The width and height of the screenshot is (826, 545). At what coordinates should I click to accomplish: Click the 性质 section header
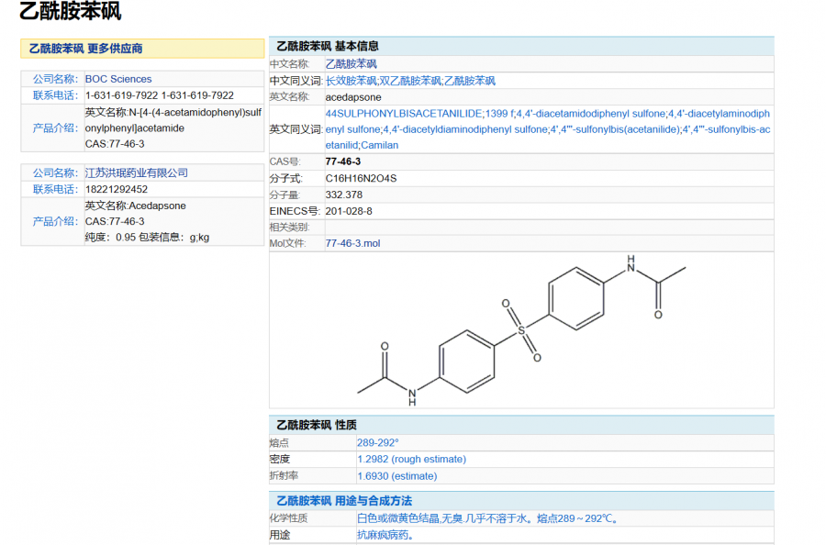pos(346,425)
